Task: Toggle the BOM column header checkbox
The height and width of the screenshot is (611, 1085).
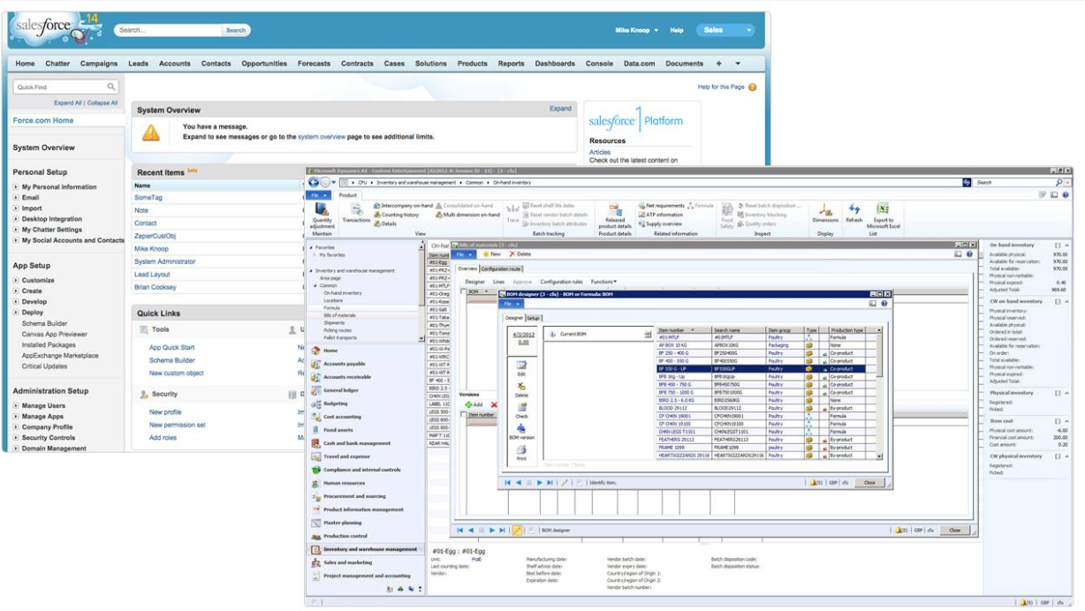Action: point(463,291)
